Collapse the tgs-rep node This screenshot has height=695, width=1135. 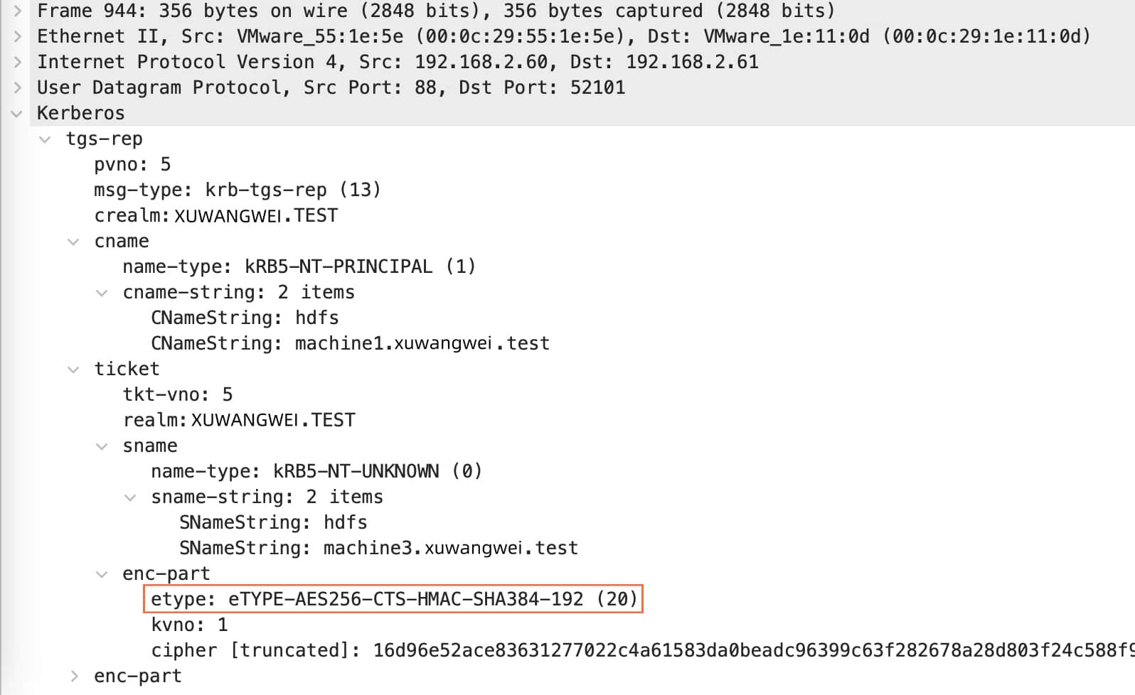[x=46, y=139]
